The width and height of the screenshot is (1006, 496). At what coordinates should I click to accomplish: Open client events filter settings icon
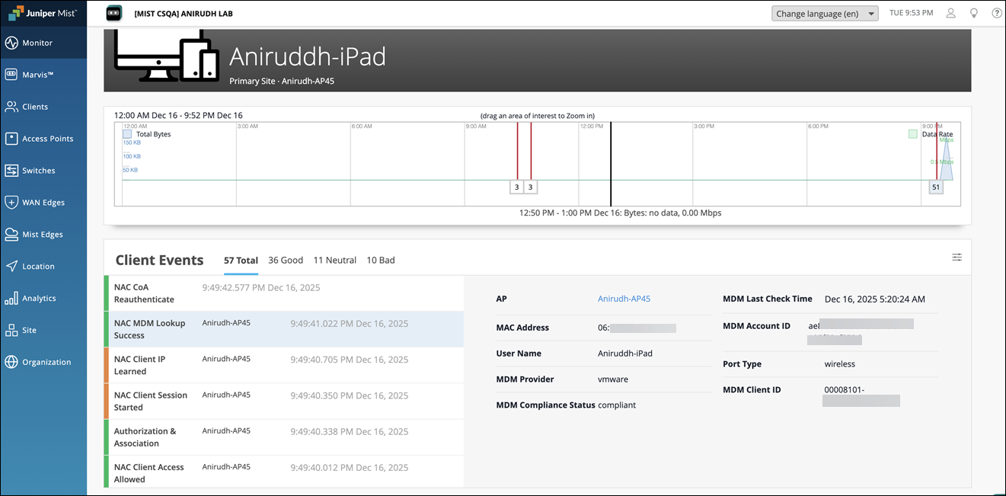956,258
